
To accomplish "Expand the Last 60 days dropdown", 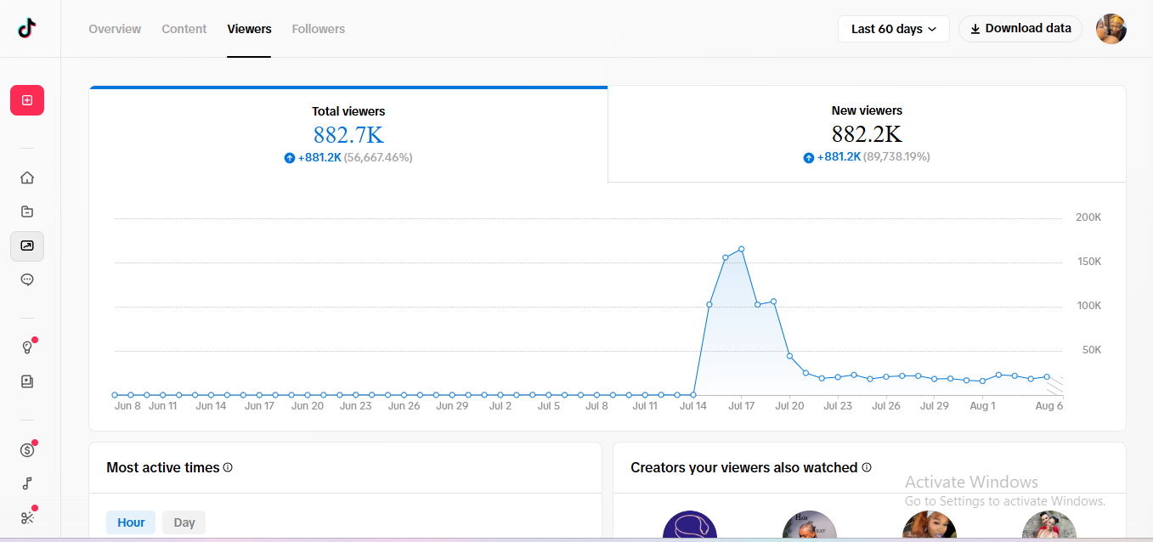I will pos(894,29).
